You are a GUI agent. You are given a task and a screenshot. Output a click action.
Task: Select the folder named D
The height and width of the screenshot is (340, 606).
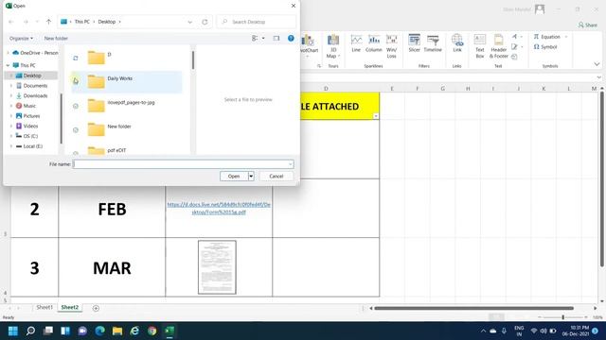pos(127,58)
